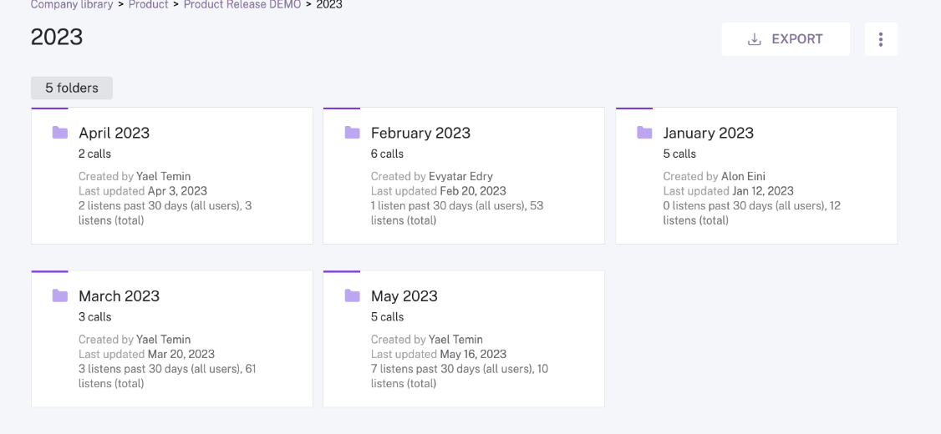The height and width of the screenshot is (434, 941).
Task: Click the 6 calls text in February card
Action: 387,154
